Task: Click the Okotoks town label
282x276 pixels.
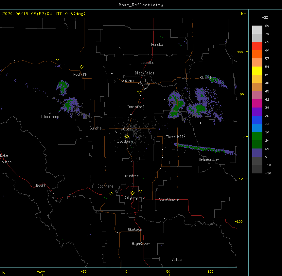Action: coord(135,229)
